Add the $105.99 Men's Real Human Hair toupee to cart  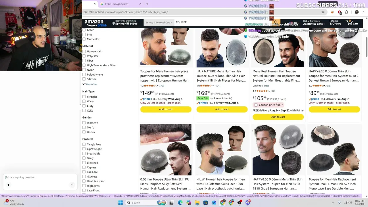coord(278,117)
